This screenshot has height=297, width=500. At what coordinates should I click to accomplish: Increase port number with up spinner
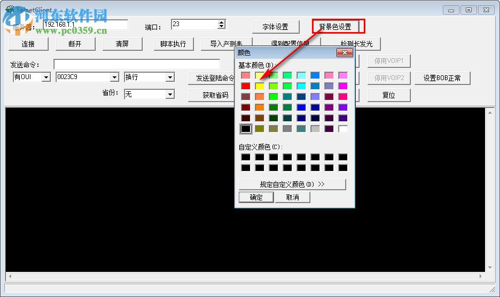point(222,22)
